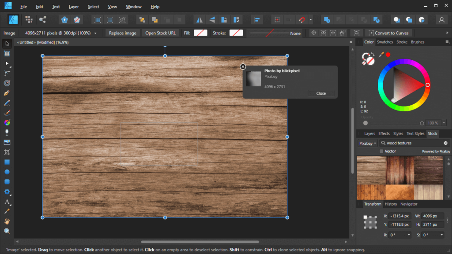This screenshot has width=452, height=254.
Task: Switch to the Swatches tab
Action: (386, 42)
